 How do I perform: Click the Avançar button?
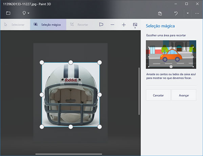point(184,95)
